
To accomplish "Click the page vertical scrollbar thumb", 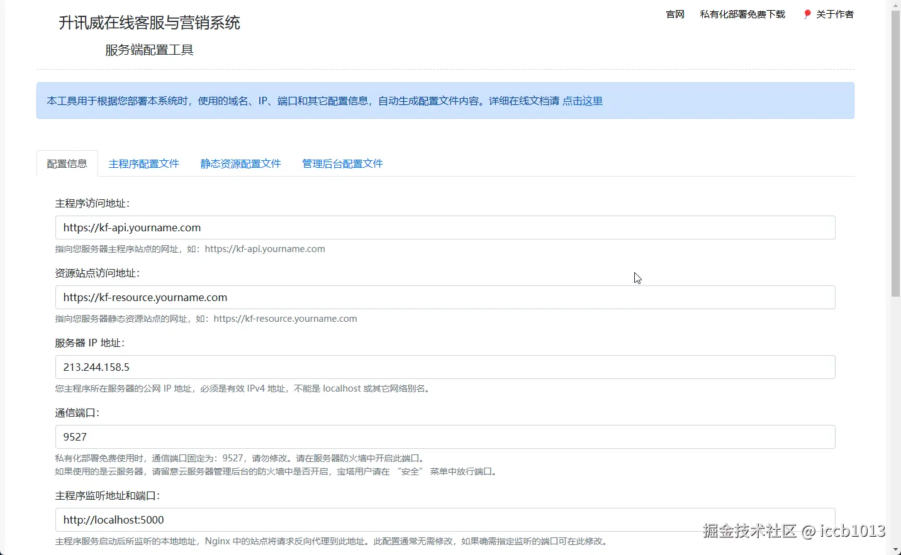I will 896,153.
